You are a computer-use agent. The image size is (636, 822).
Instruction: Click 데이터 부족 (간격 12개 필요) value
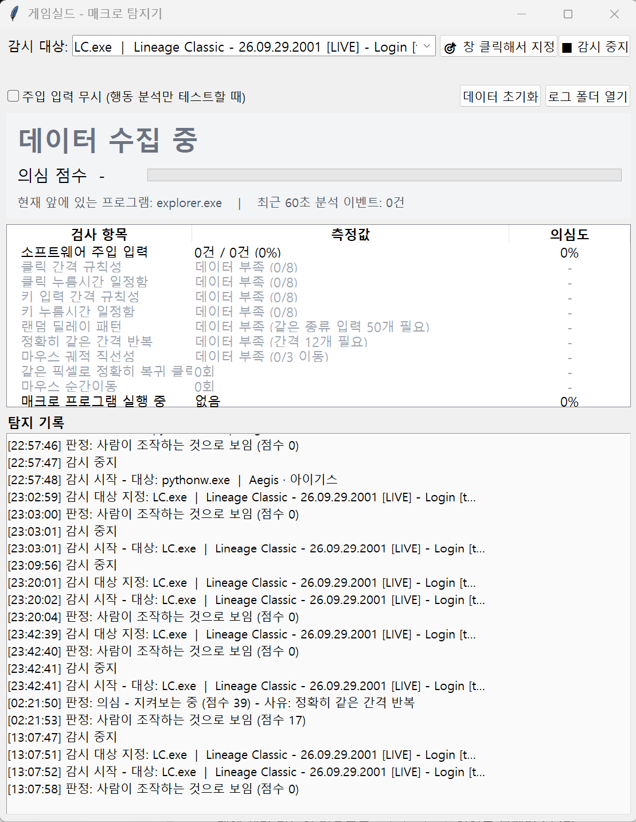click(x=281, y=342)
